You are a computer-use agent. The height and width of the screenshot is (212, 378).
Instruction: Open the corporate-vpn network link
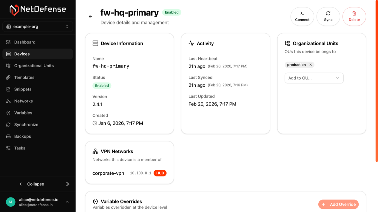click(108, 173)
